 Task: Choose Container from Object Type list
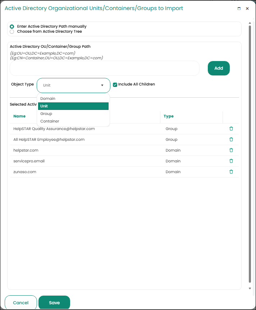point(50,121)
